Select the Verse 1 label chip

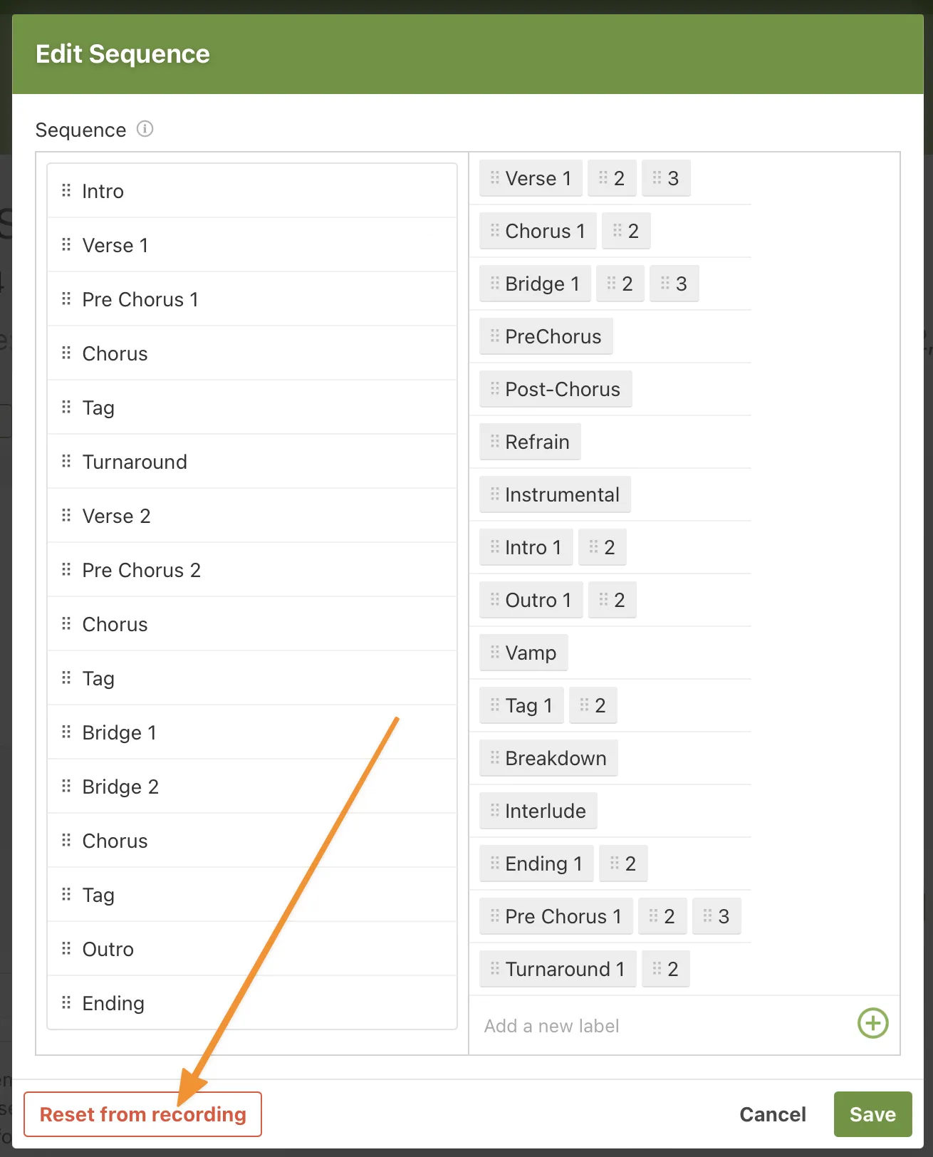coord(531,178)
